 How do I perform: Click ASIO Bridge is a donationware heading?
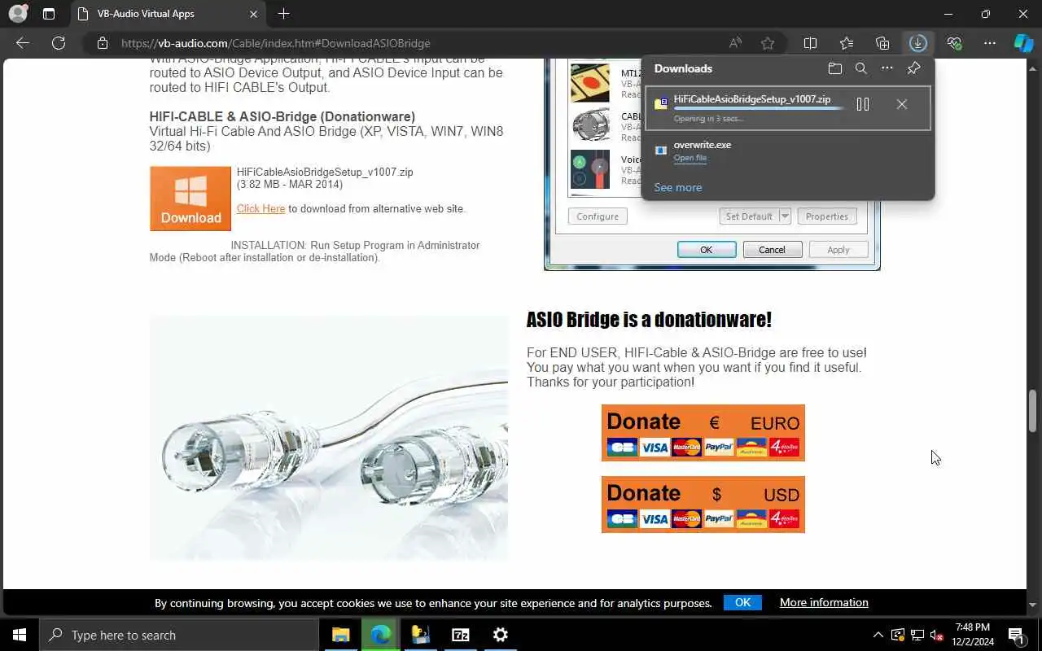pyautogui.click(x=649, y=320)
